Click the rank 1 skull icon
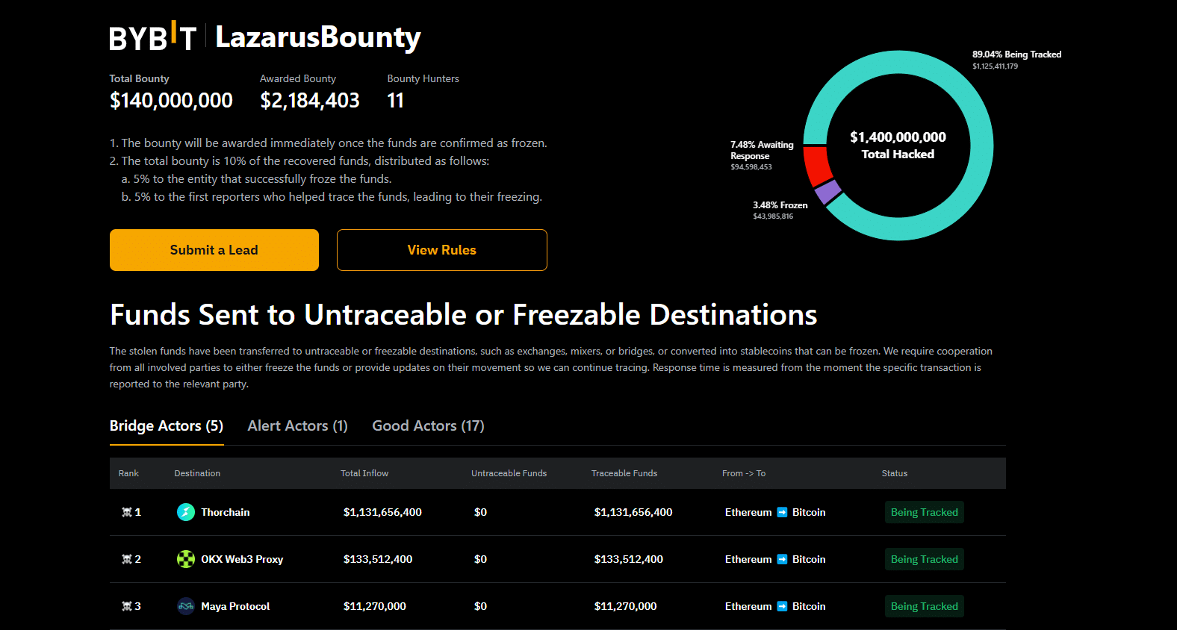The width and height of the screenshot is (1177, 630). pyautogui.click(x=127, y=512)
